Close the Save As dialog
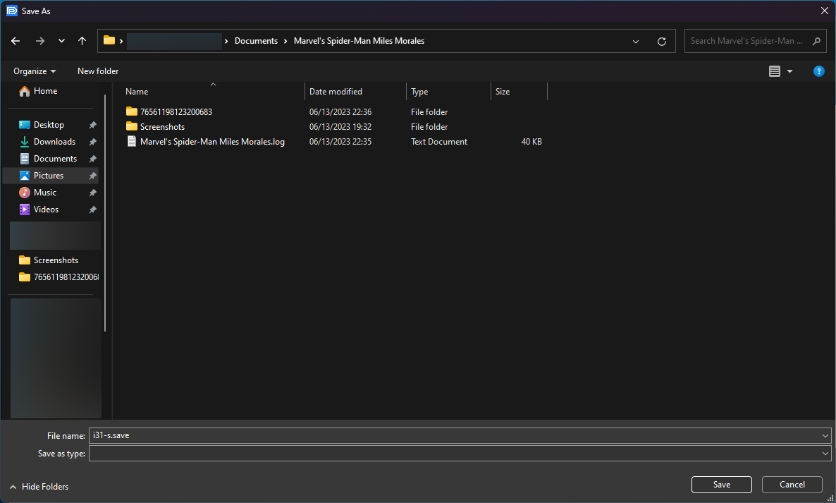 (824, 11)
